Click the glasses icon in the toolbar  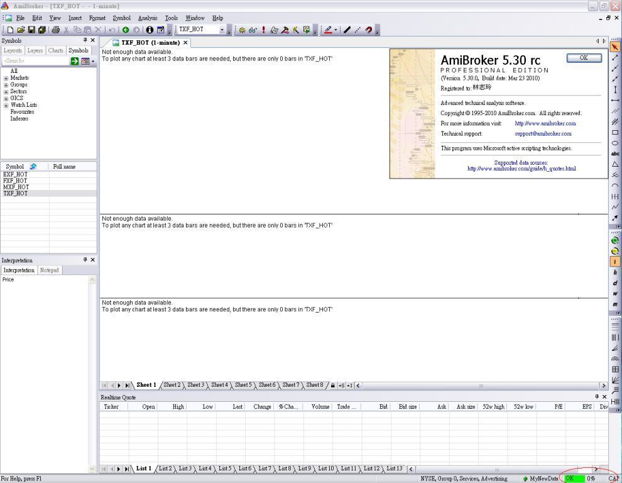click(x=253, y=30)
